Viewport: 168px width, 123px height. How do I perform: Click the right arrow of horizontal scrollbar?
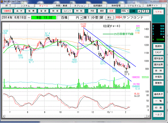[x=148, y=116]
